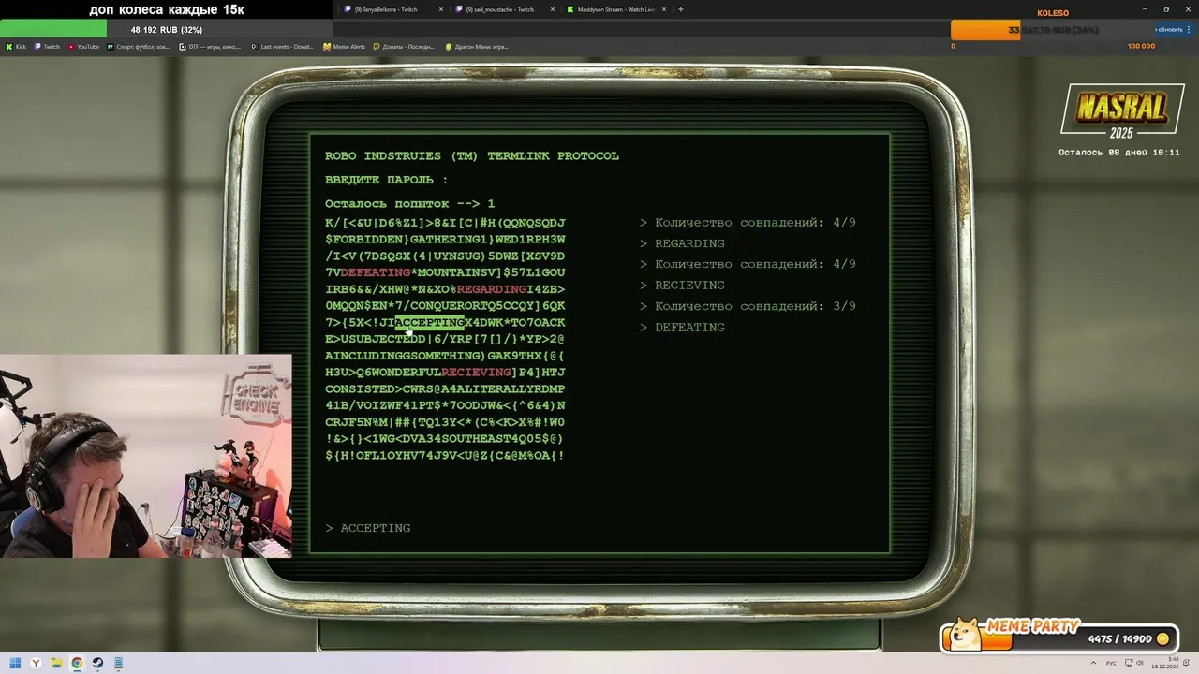The image size is (1199, 674).
Task: Open Yandex Browser from the taskbar
Action: point(36,663)
